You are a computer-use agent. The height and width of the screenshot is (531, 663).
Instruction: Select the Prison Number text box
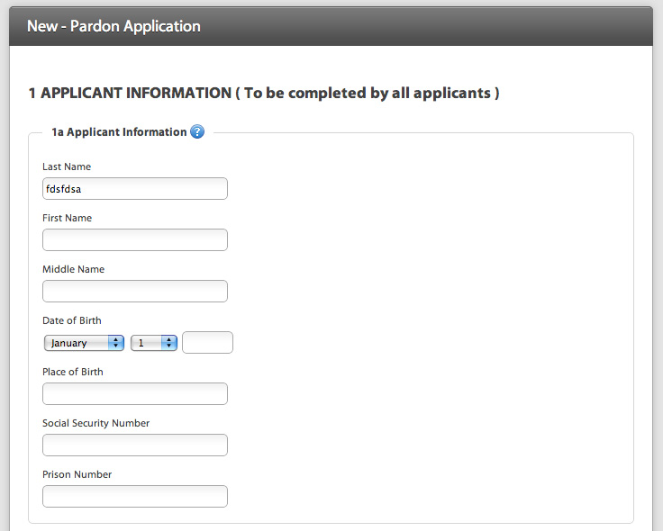pyautogui.click(x=135, y=497)
